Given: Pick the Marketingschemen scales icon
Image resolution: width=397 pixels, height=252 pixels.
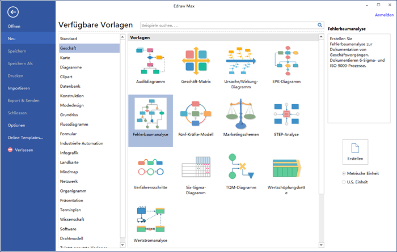Looking at the screenshot, I should [x=241, y=114].
